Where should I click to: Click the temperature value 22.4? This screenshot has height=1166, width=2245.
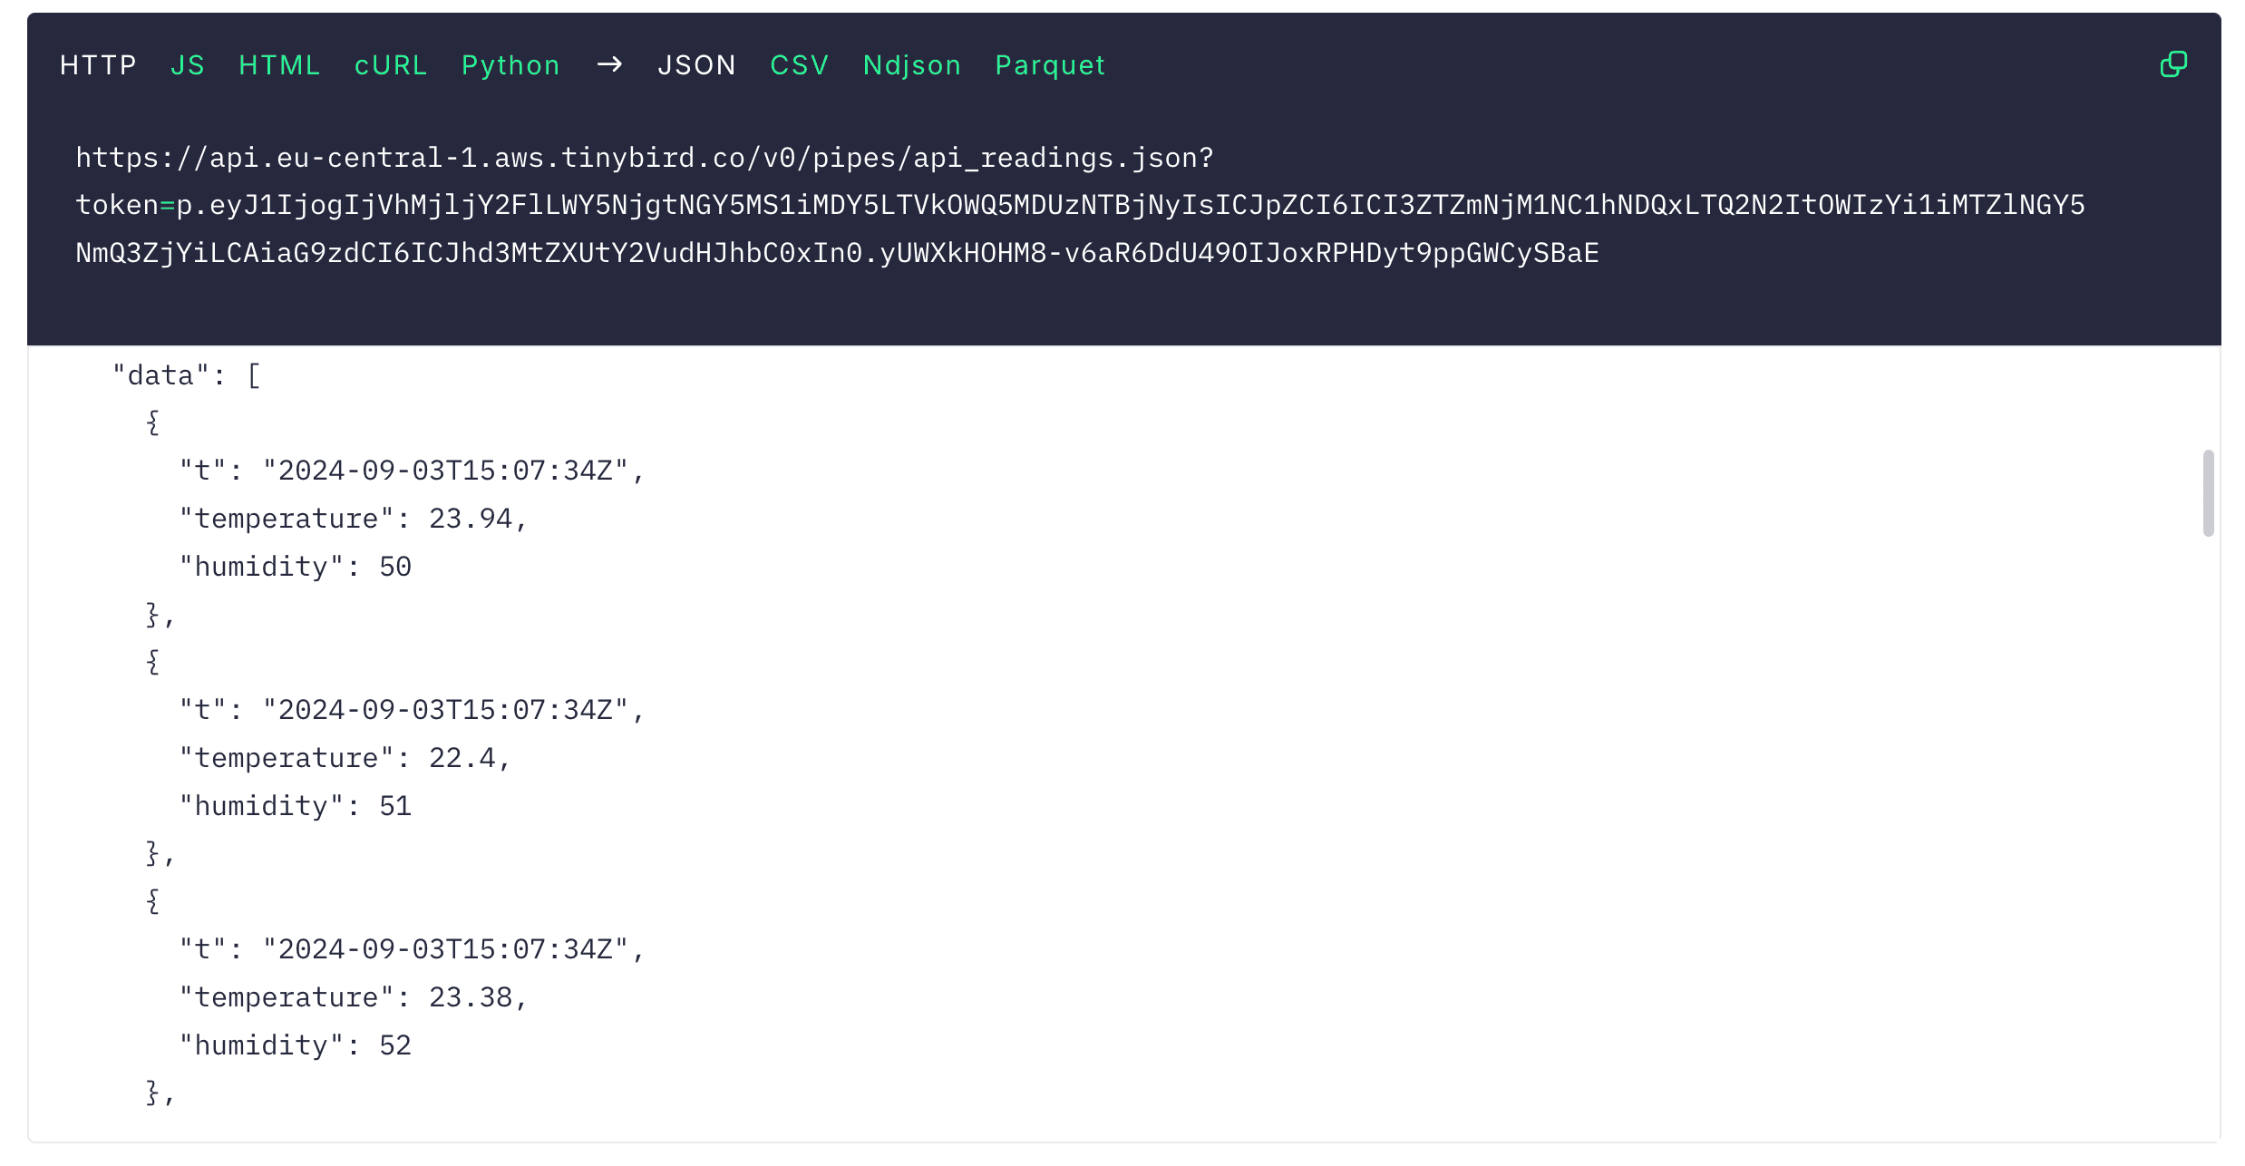(x=462, y=758)
